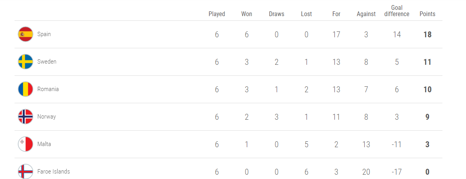Click the Played column header

(217, 14)
